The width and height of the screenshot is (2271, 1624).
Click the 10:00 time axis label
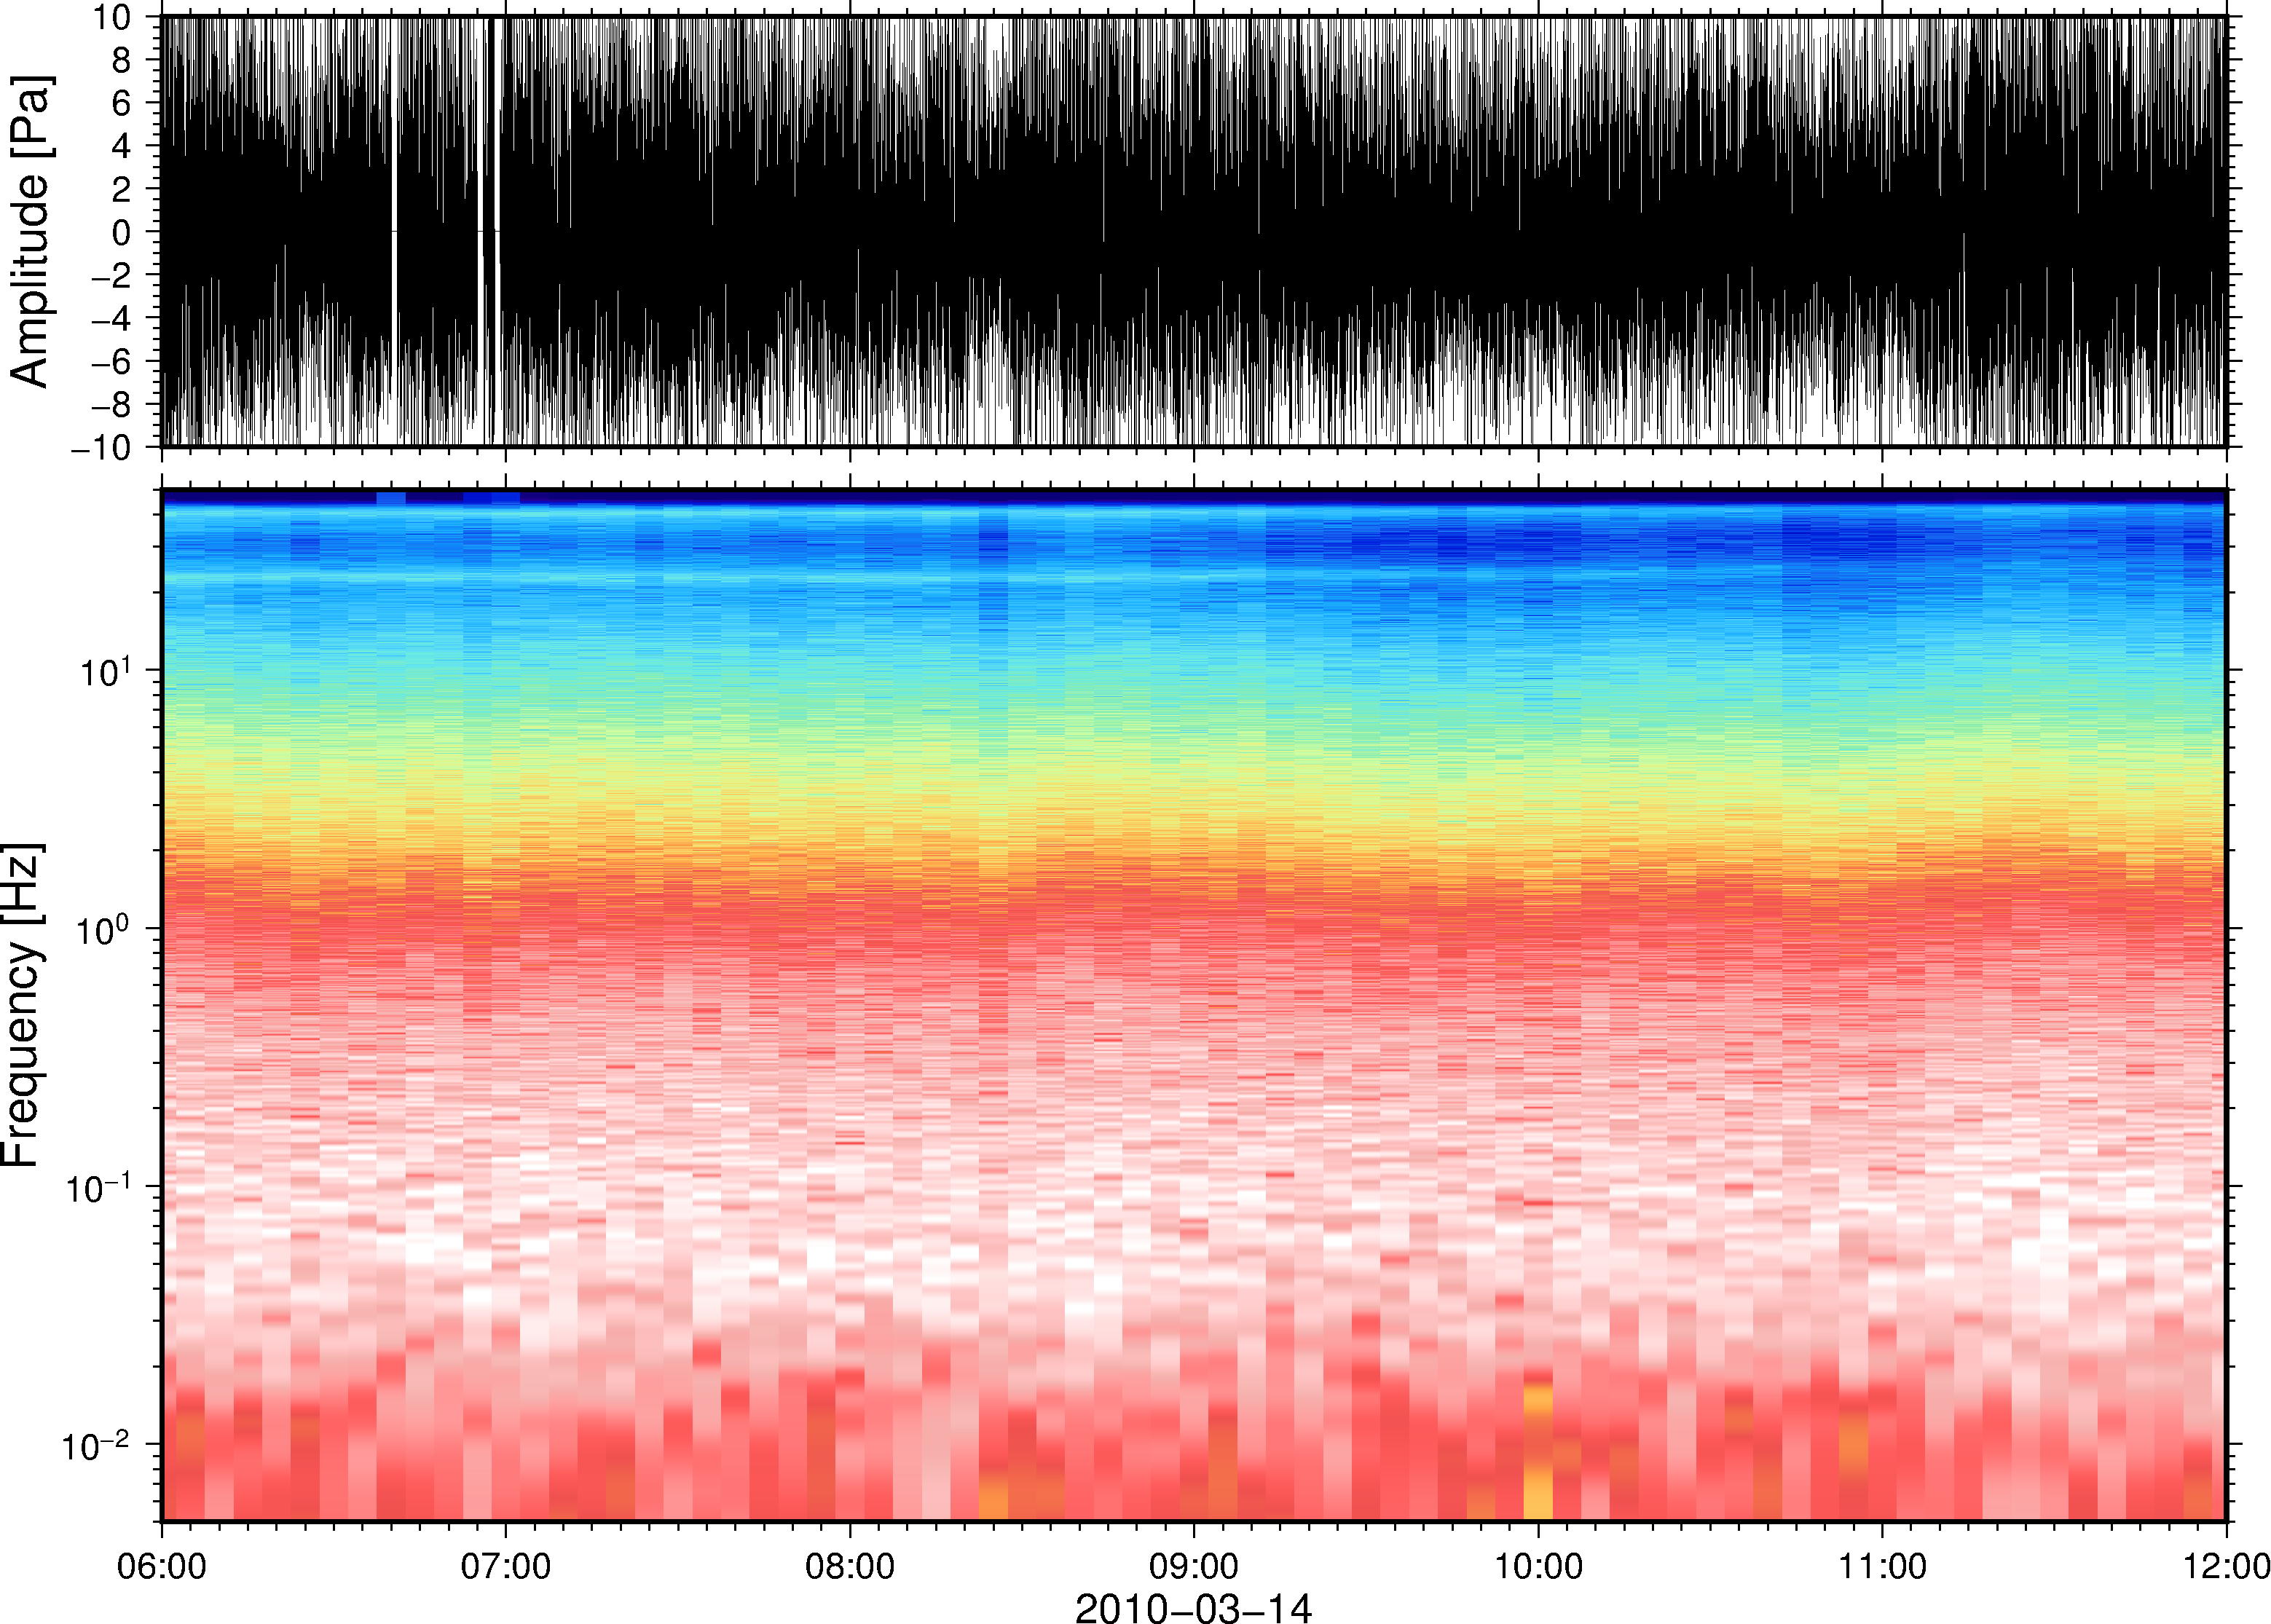(1538, 1567)
